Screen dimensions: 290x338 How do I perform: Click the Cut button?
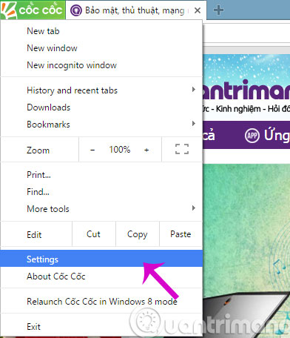94,234
